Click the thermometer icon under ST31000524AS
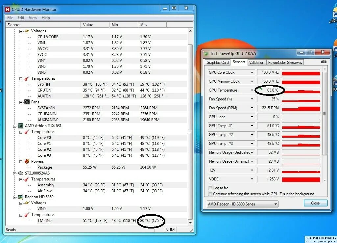The width and height of the screenshot is (337, 243). [27, 179]
